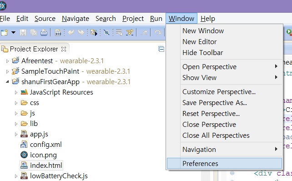Collapse the shanuFirstGearApp project node
Image resolution: width=292 pixels, height=181 pixels.
(x=7, y=82)
